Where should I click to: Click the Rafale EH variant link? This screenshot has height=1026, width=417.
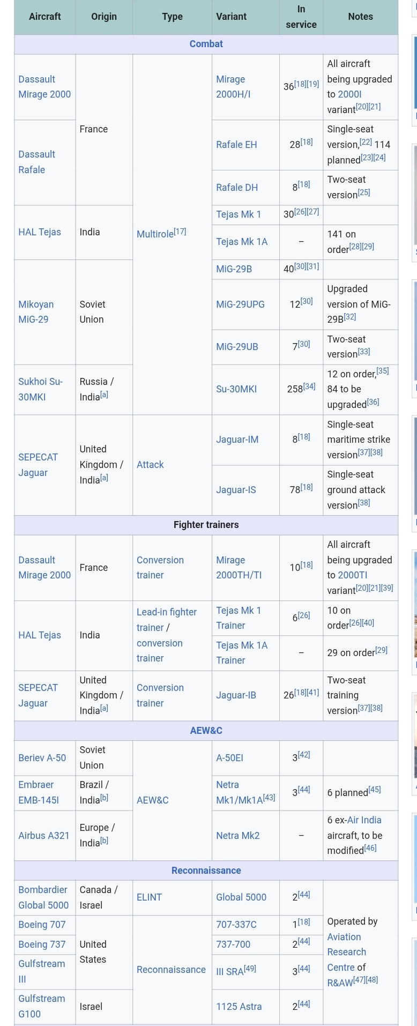[236, 145]
